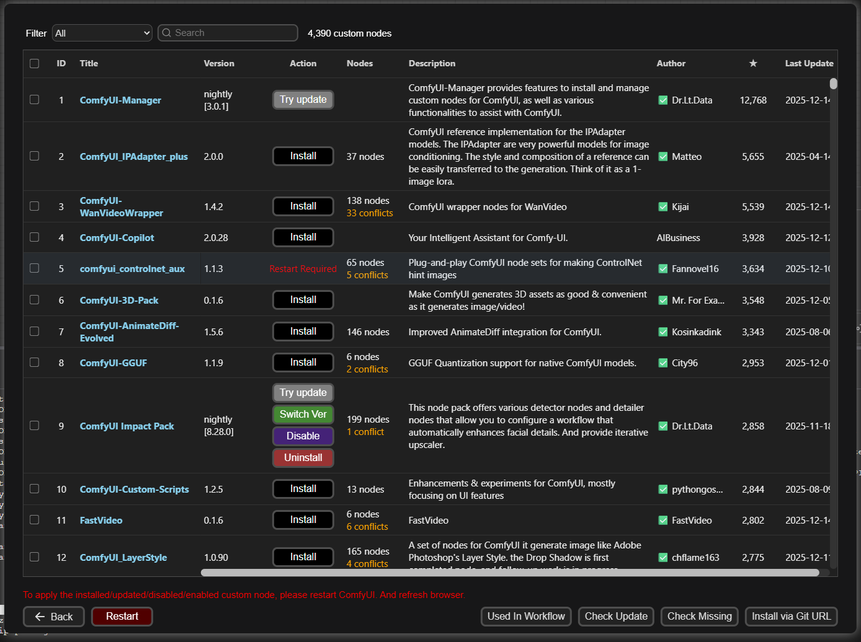Click the verified icon next to Fannovel16
The height and width of the screenshot is (642, 861).
click(662, 269)
